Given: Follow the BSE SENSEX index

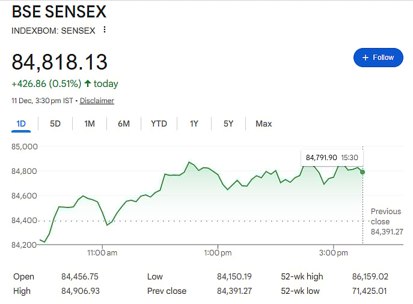Looking at the screenshot, I should [x=378, y=58].
